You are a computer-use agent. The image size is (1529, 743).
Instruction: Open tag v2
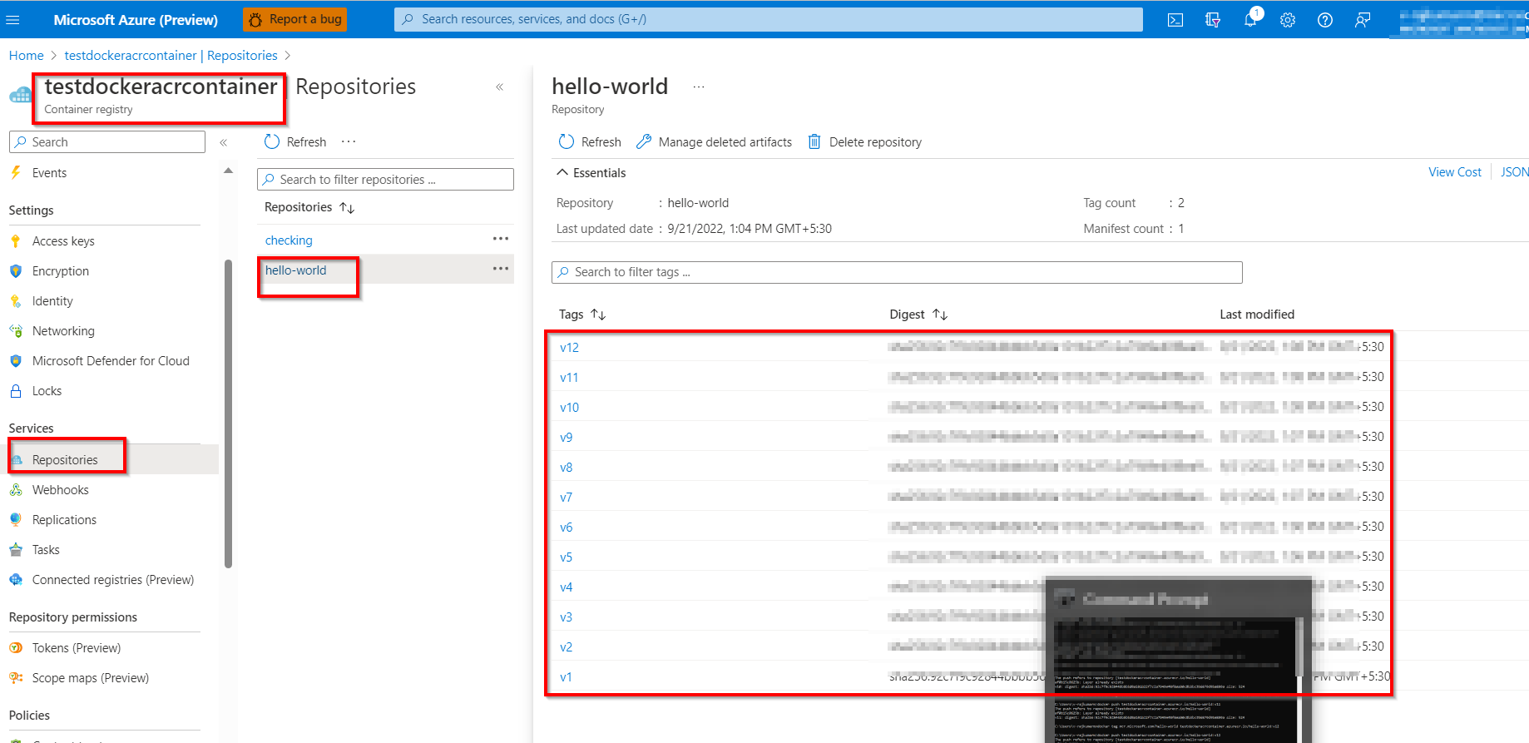[x=566, y=647]
